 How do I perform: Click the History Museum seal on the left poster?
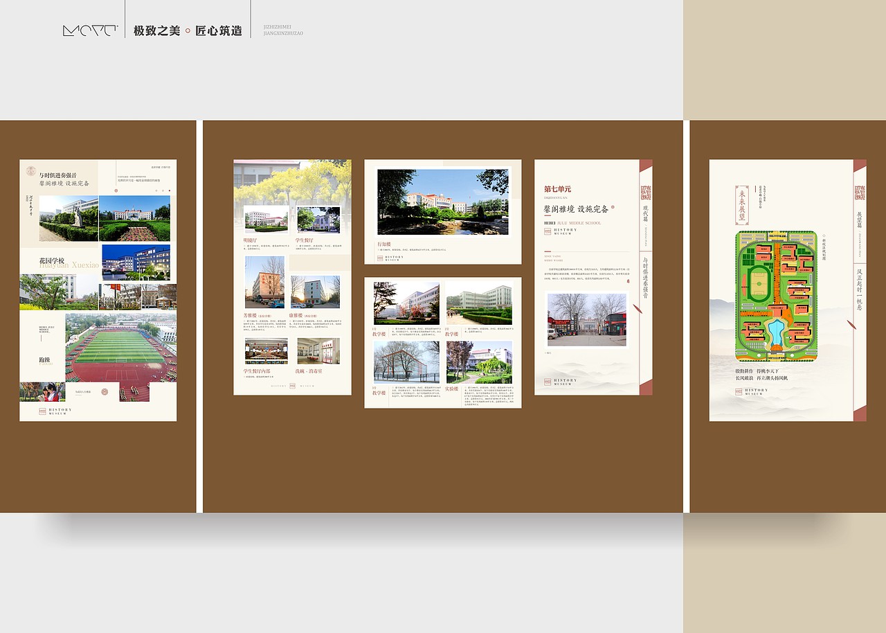pyautogui.click(x=42, y=411)
